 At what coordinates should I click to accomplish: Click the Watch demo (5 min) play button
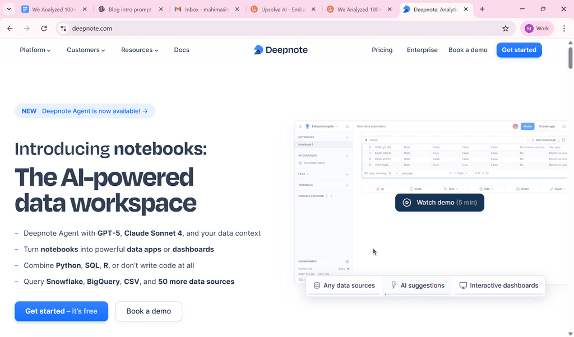tap(439, 203)
